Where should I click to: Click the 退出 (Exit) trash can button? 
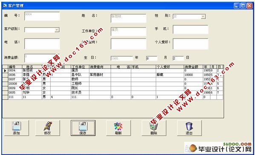pos(189,128)
